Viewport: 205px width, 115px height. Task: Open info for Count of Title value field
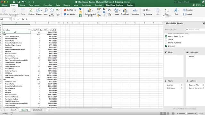[203, 85]
